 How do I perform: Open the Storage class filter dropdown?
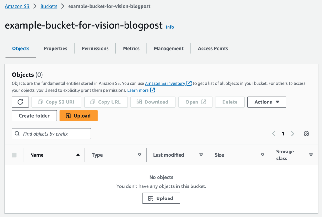pos(311,155)
